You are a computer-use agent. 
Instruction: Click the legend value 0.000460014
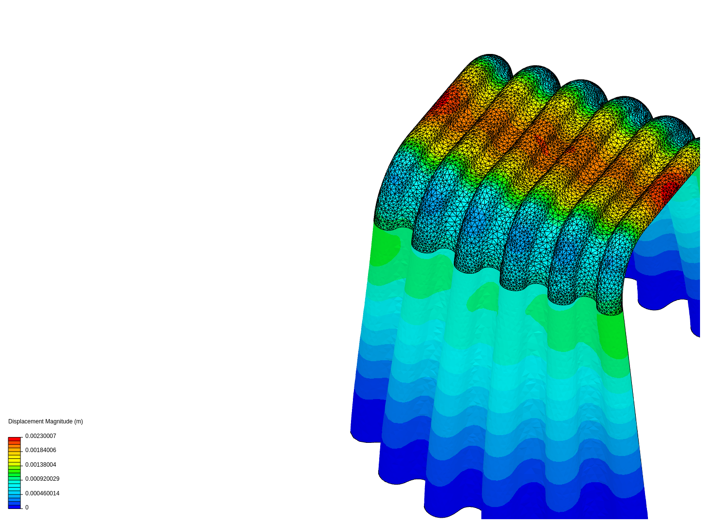[x=42, y=493]
